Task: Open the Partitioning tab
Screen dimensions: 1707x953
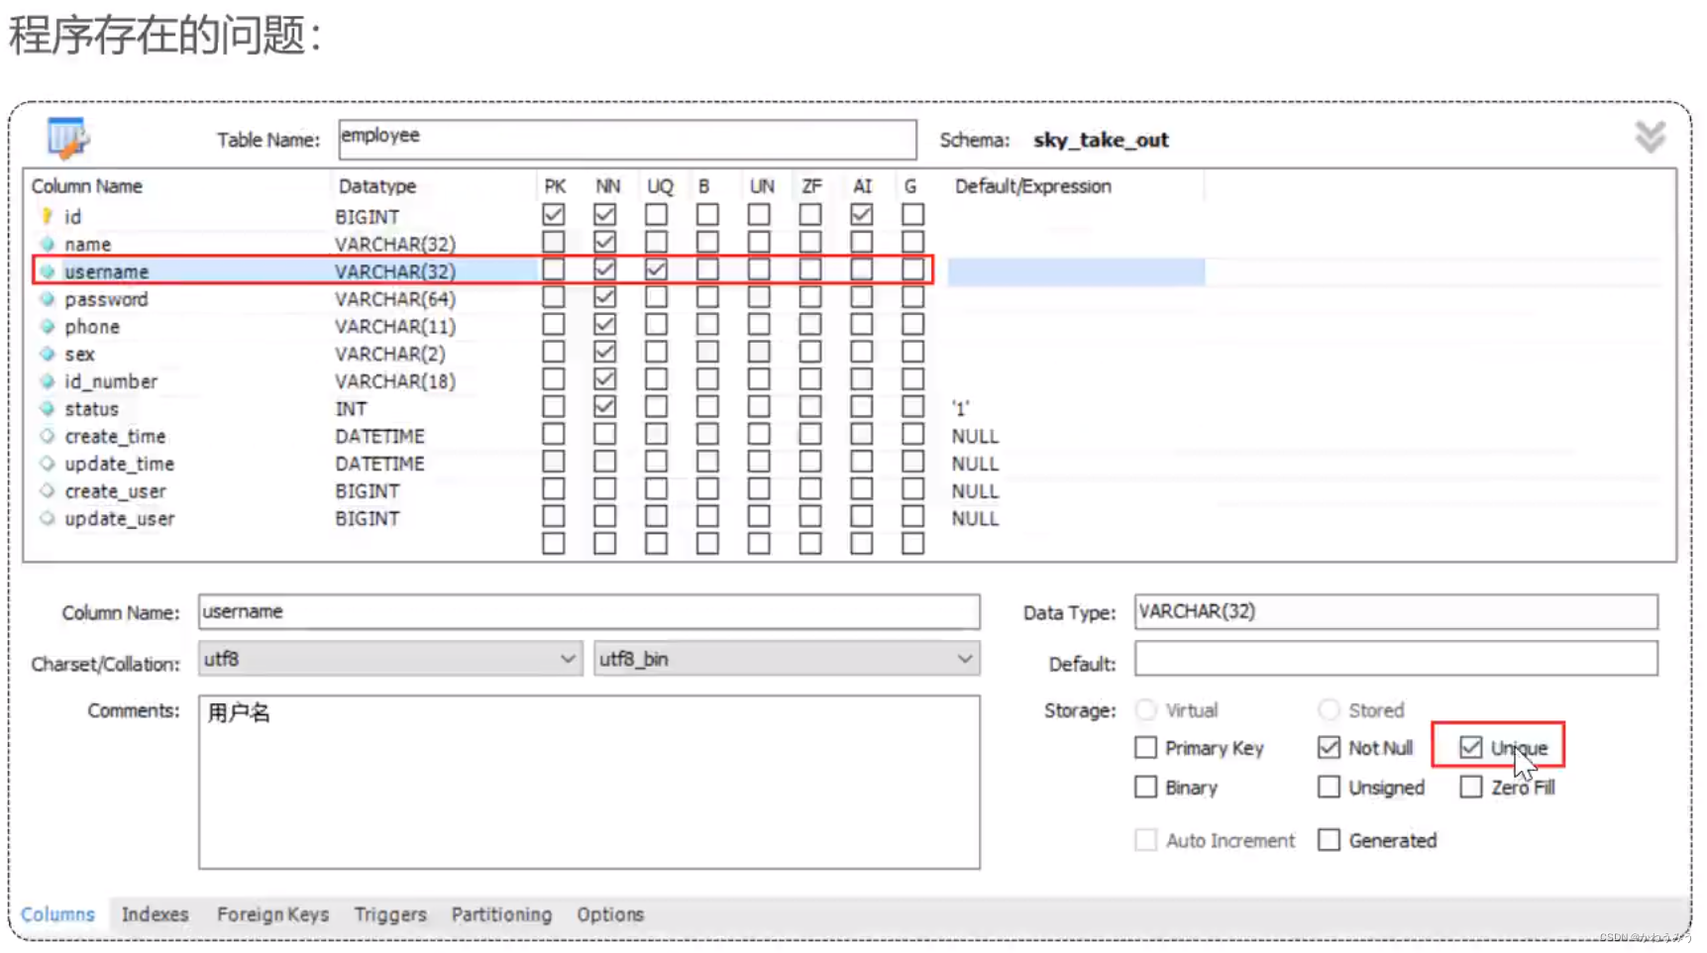Action: (501, 913)
